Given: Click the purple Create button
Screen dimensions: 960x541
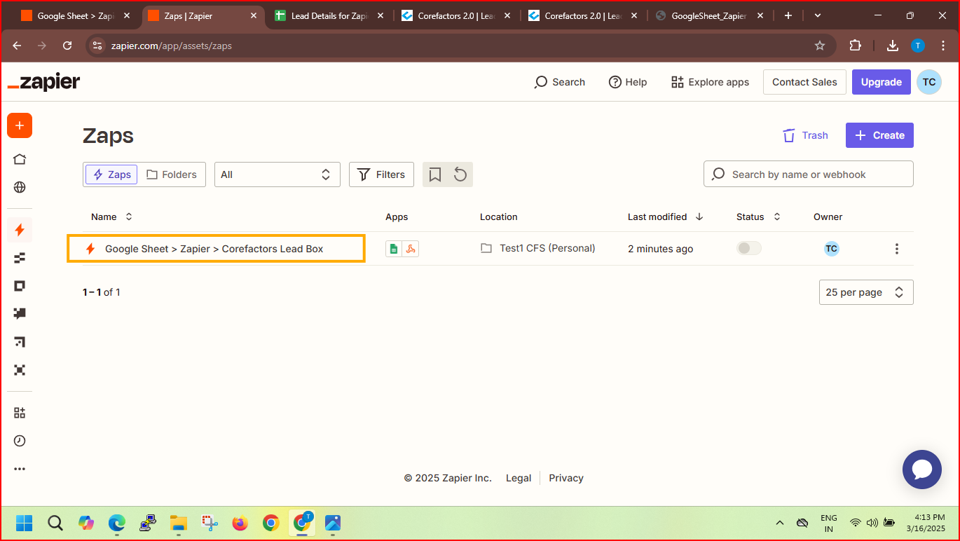Looking at the screenshot, I should point(879,135).
